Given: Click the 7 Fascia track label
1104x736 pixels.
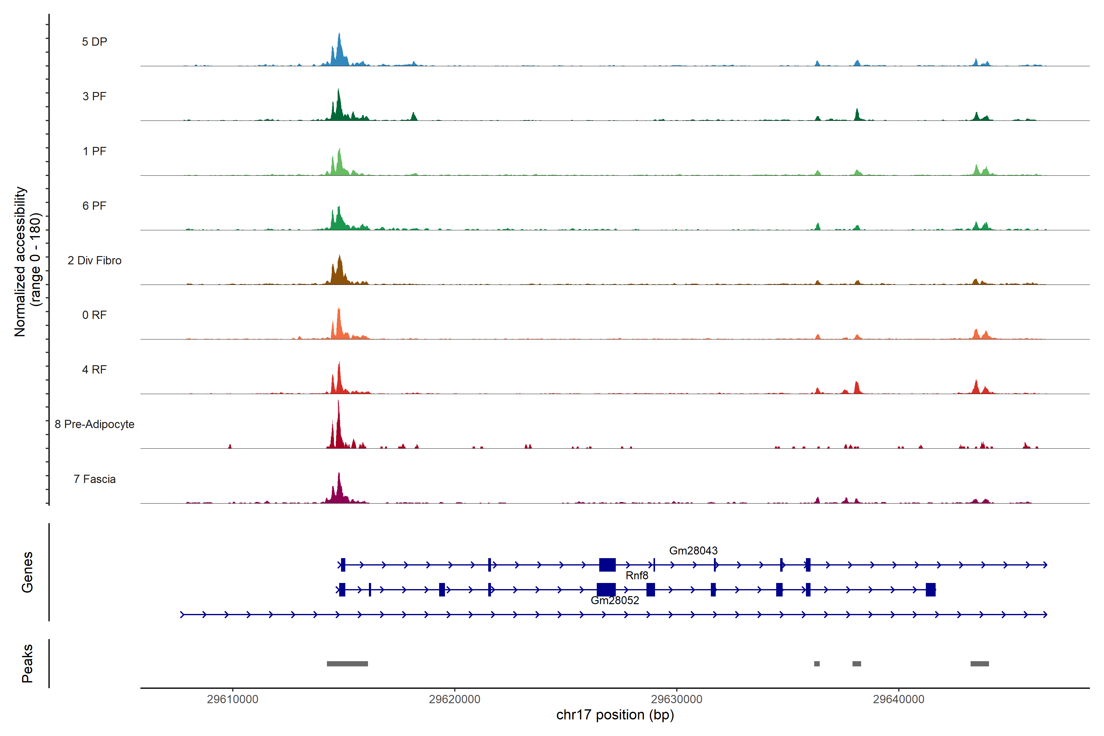Looking at the screenshot, I should (x=94, y=479).
